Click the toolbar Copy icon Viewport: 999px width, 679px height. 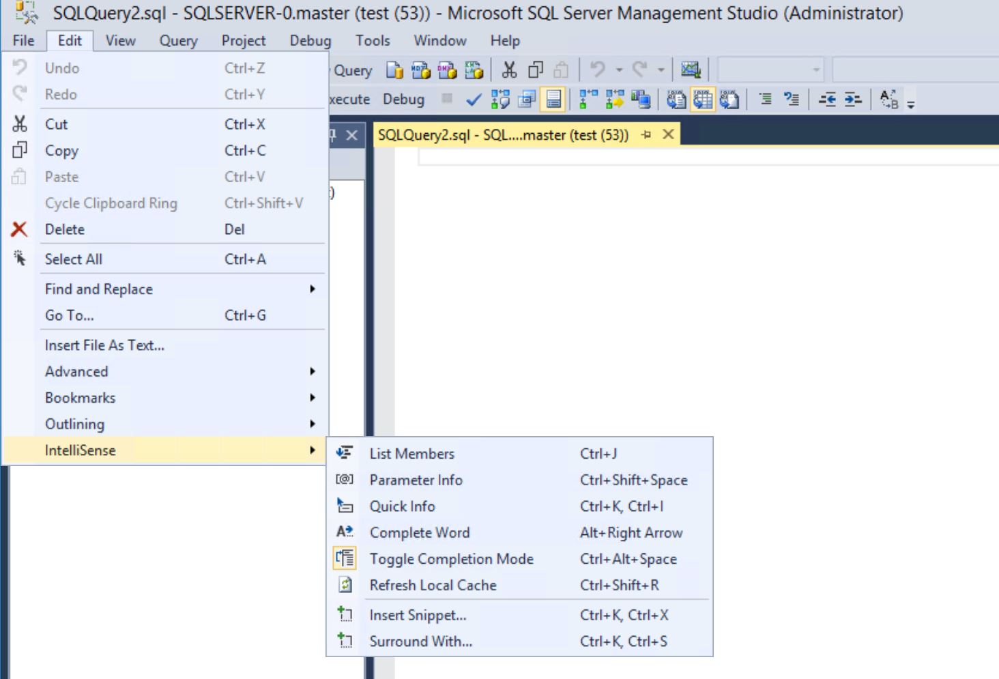[x=536, y=70]
